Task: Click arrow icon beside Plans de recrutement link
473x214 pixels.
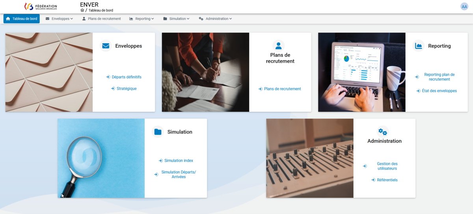Action: coord(261,89)
